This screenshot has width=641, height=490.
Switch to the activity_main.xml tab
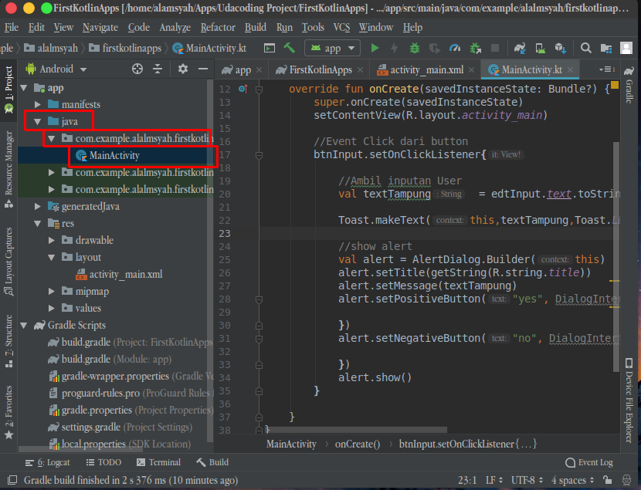[x=427, y=69]
